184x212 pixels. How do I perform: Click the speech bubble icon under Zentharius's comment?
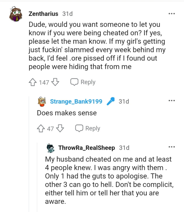75,82
